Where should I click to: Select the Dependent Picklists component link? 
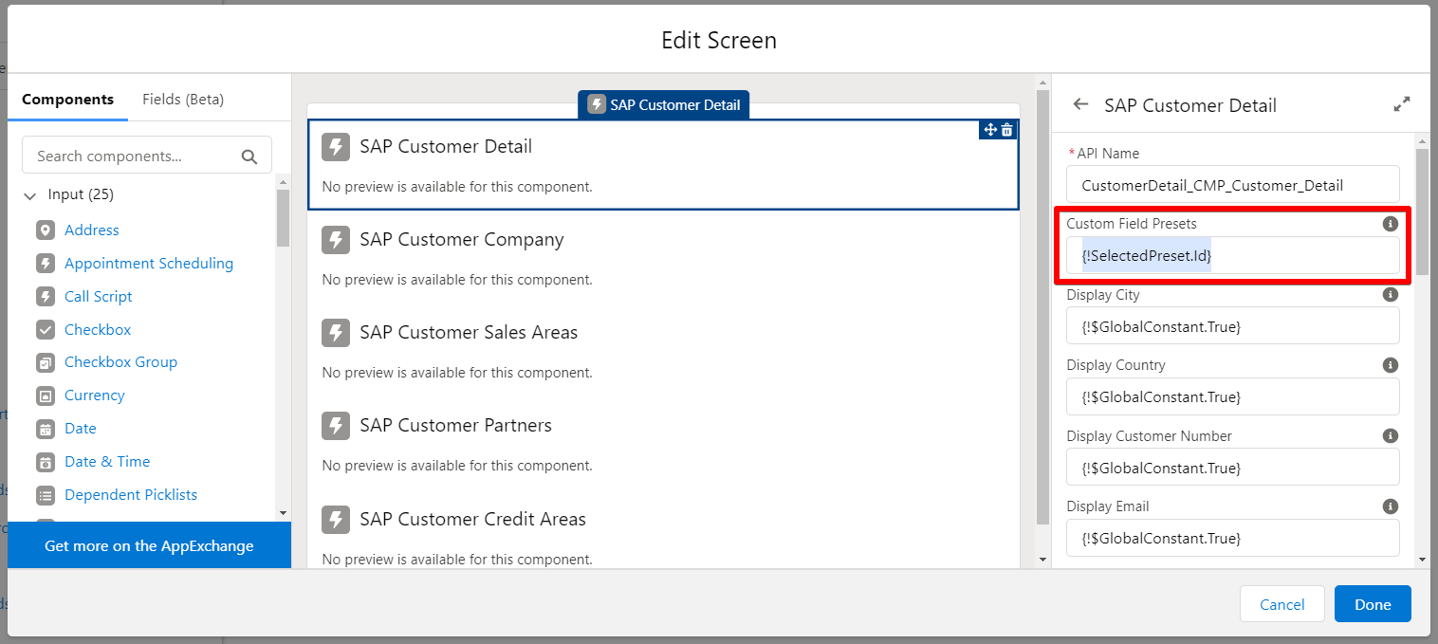131,495
